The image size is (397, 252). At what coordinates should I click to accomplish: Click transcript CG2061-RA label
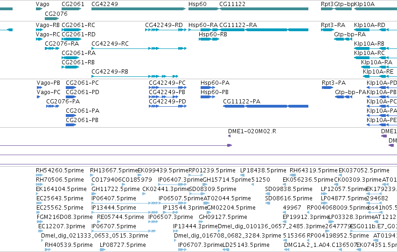tap(78, 53)
